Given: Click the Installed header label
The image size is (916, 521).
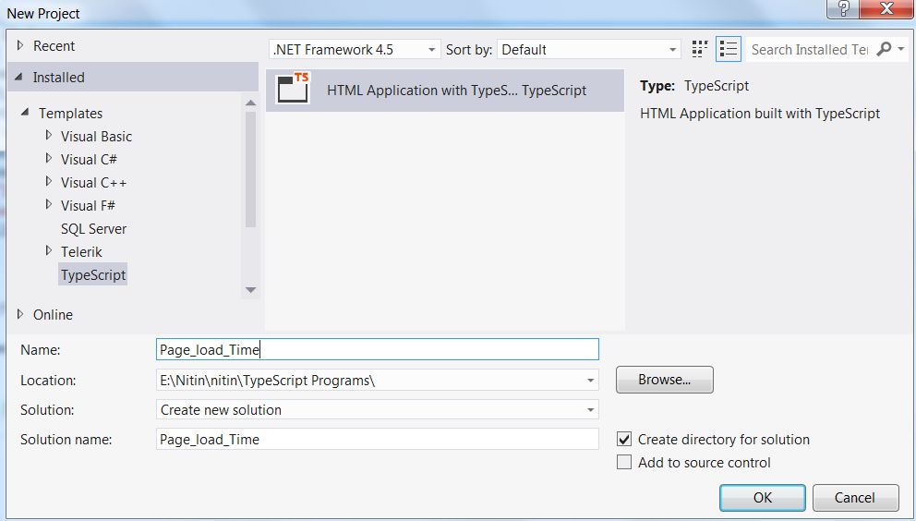Looking at the screenshot, I should 58,78.
